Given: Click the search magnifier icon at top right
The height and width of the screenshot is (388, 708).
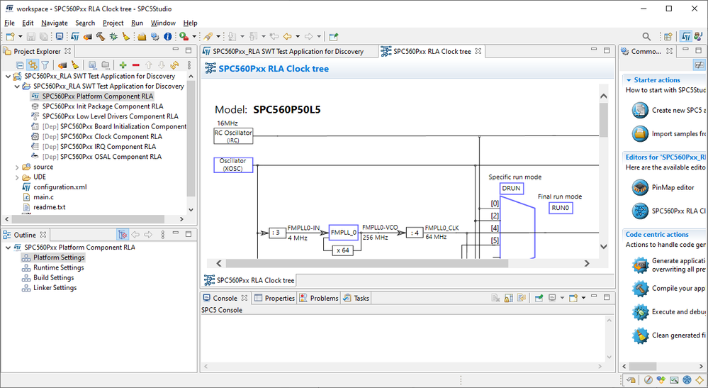Looking at the screenshot, I should 646,36.
